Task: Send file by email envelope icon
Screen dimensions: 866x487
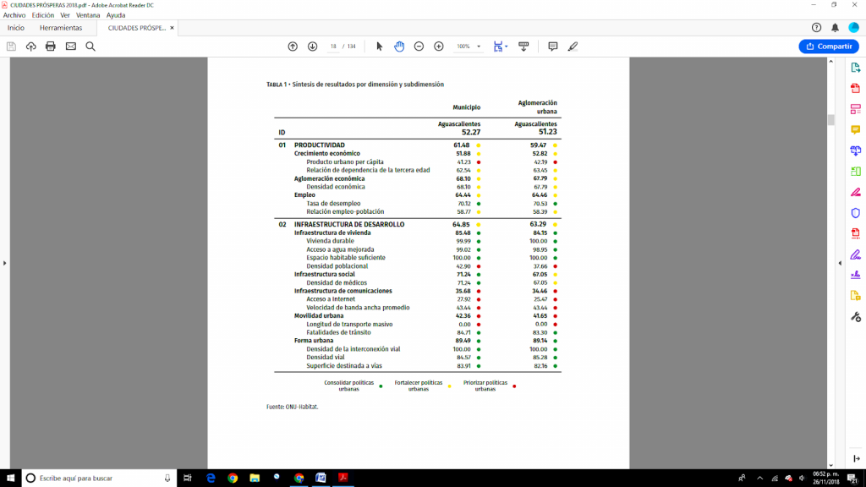Action: 71,47
